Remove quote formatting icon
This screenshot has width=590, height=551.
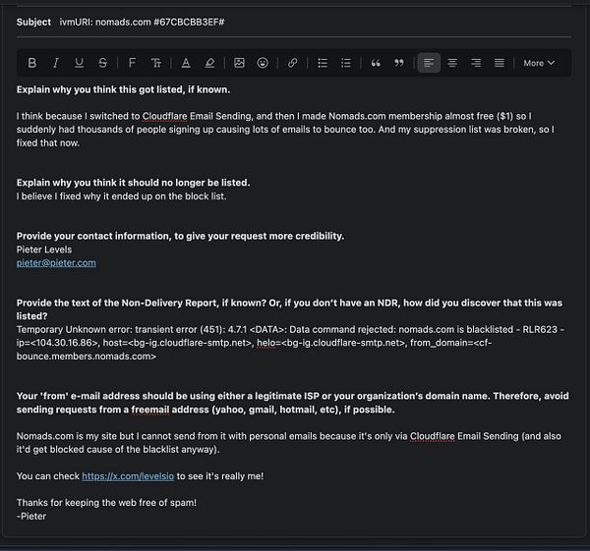pos(399,63)
